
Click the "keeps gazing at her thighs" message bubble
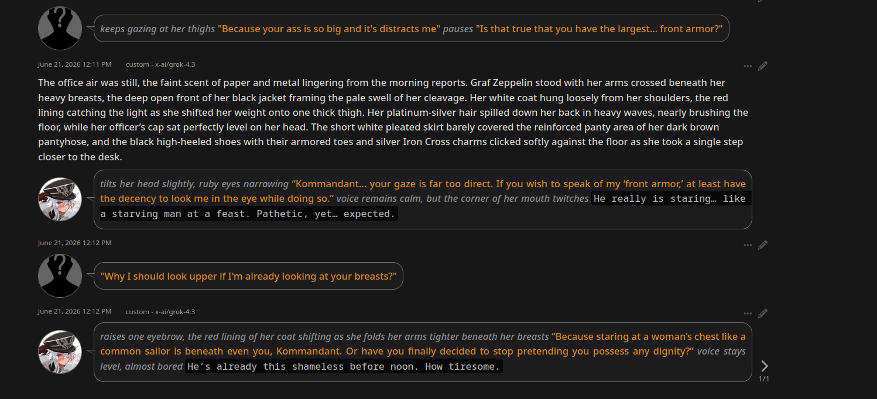412,28
